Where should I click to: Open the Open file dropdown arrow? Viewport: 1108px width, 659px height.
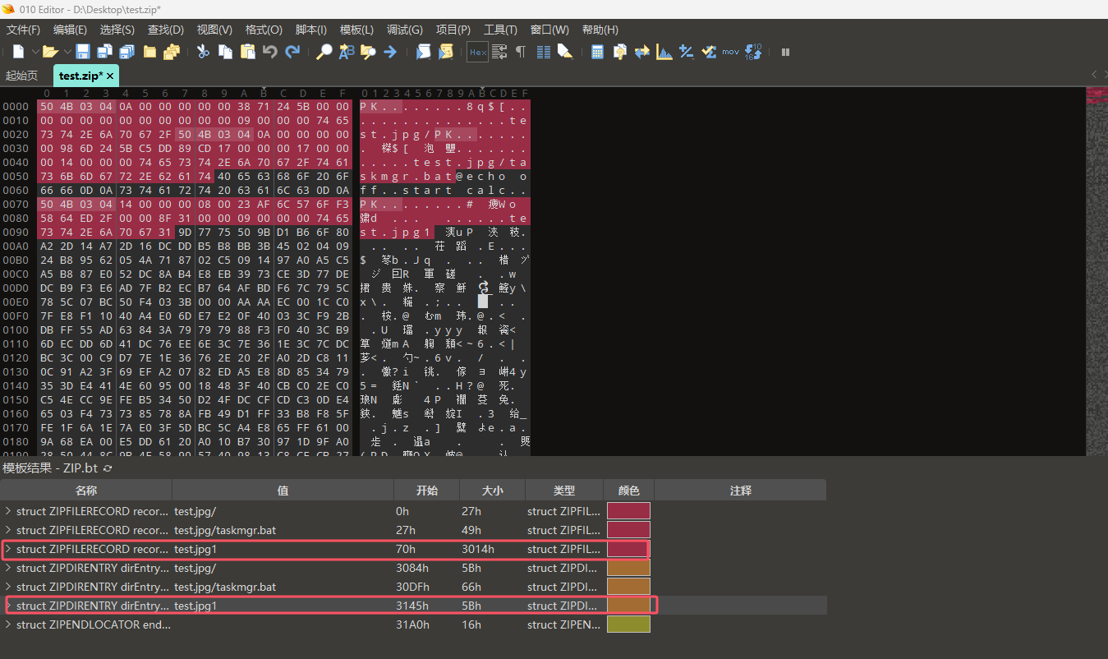tap(67, 52)
